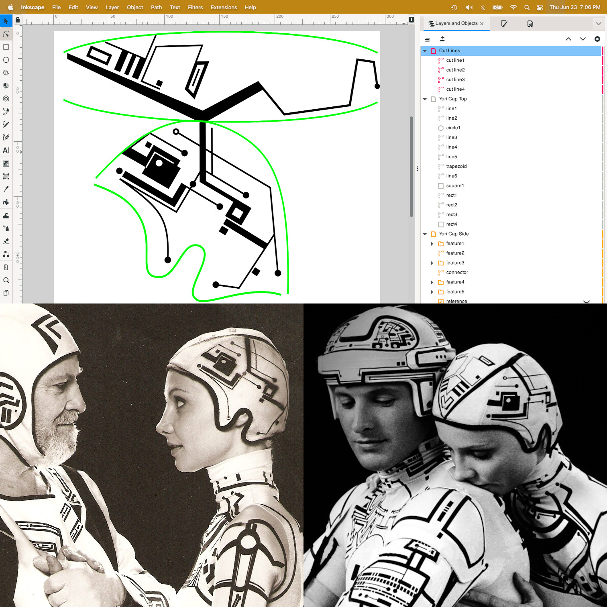Select the Text tool
This screenshot has width=607, height=607.
(6, 150)
